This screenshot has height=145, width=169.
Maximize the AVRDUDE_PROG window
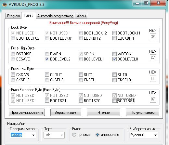(146, 3)
